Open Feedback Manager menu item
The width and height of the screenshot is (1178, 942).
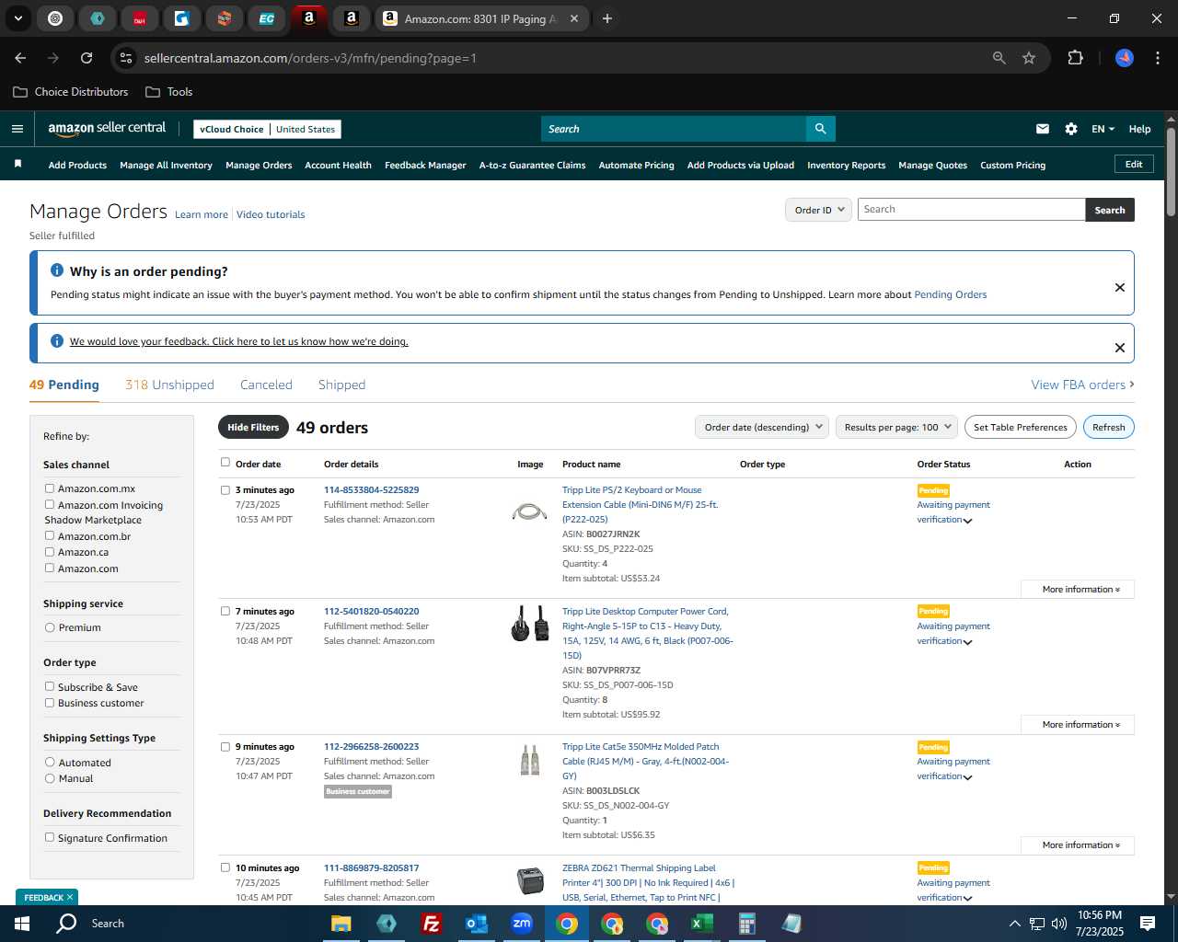[x=425, y=166]
